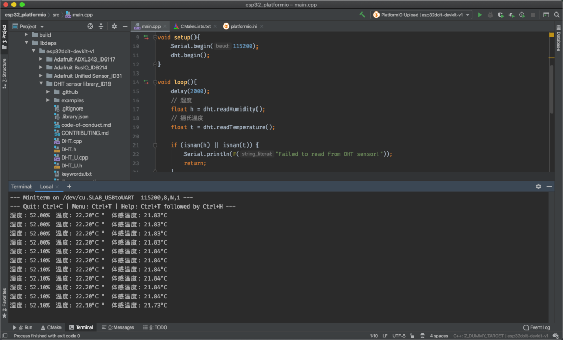Open Project panel gear settings
563x340 pixels.
tap(114, 26)
